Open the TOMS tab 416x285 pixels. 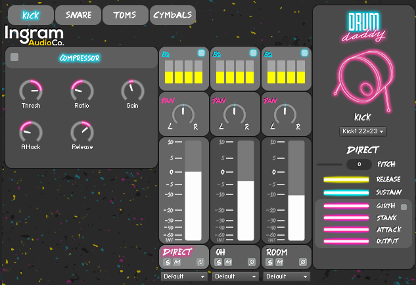coord(126,15)
